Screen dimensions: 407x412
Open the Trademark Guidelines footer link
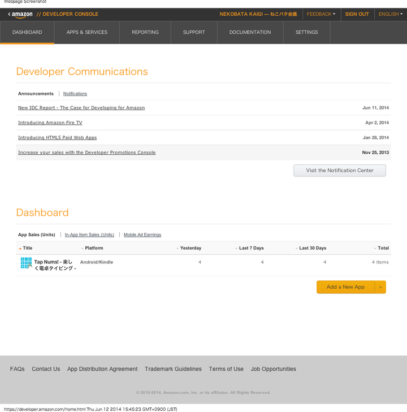click(173, 369)
